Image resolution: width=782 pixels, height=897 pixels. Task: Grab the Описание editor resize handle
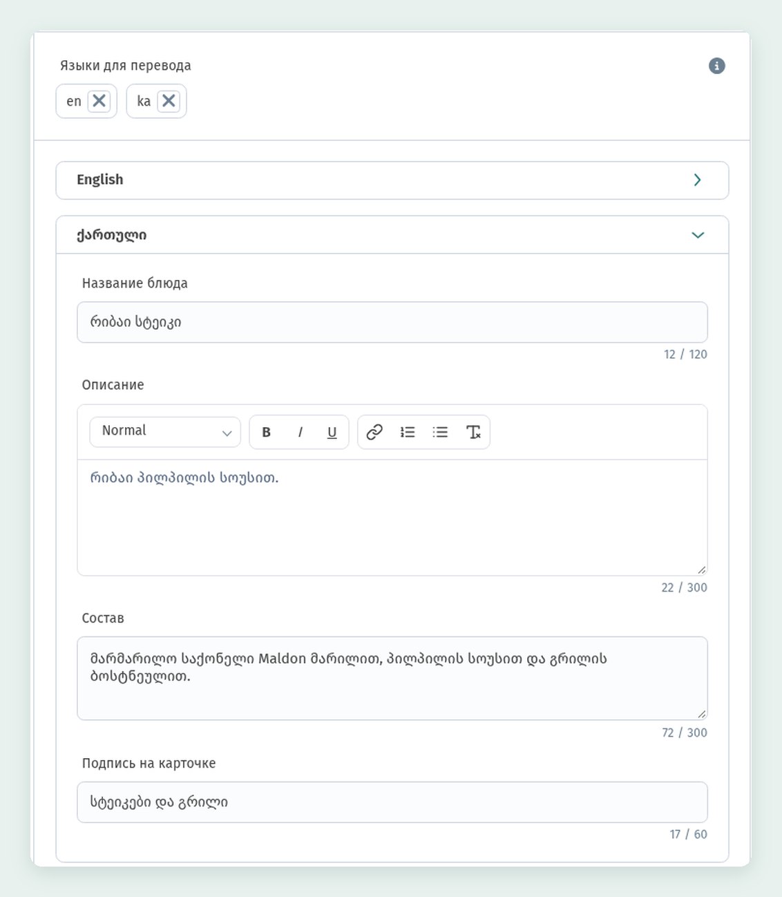click(702, 569)
